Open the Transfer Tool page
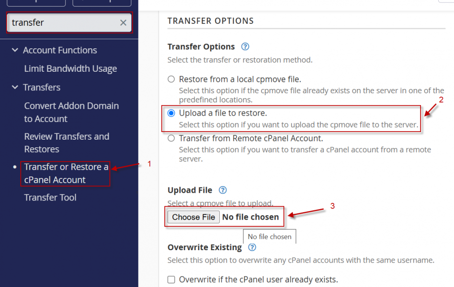 coord(50,197)
